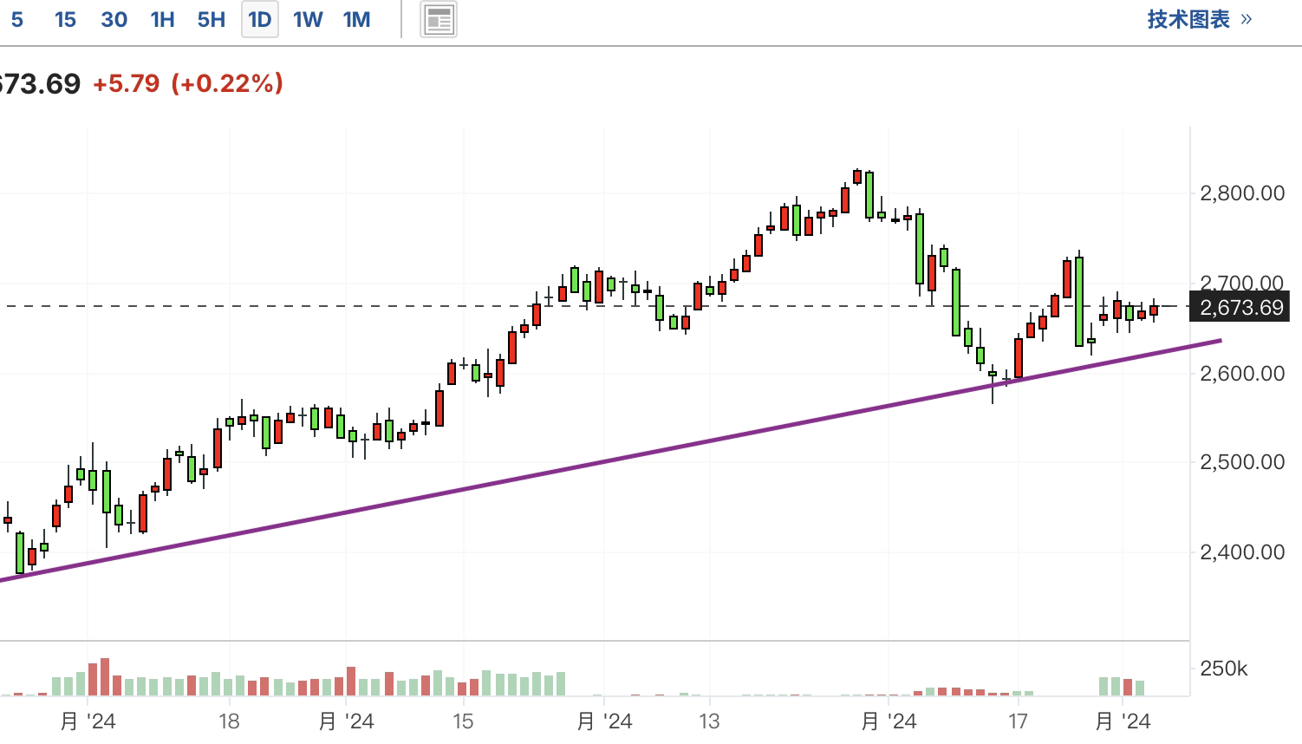
Task: Switch chart to 30-minute interval
Action: 114,20
